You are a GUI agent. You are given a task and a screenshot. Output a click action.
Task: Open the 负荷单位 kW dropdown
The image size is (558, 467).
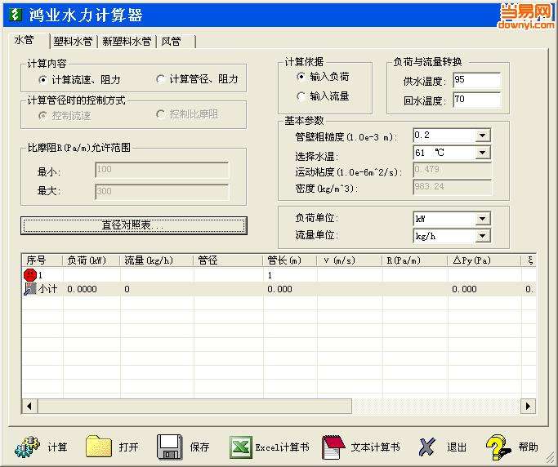tap(483, 218)
